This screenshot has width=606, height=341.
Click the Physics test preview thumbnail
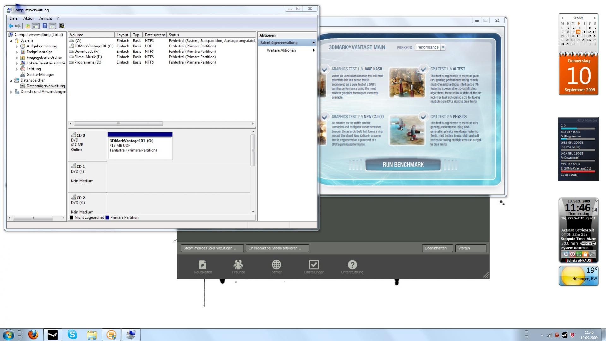coord(407,130)
